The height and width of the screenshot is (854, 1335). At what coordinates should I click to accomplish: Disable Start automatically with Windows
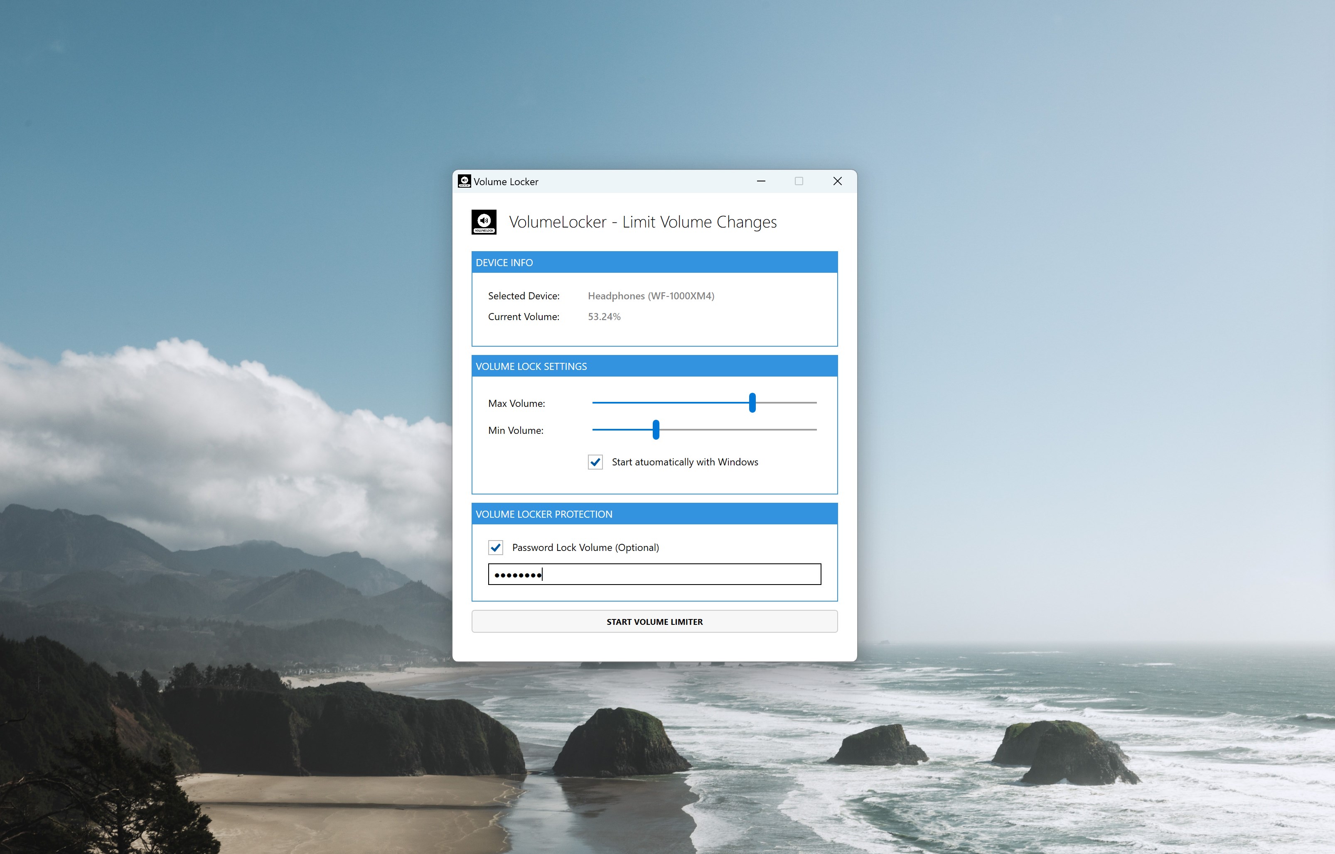tap(595, 461)
